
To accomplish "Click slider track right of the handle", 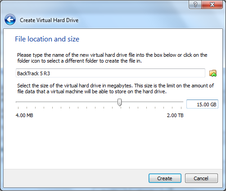I will pyautogui.click(x=152, y=102).
